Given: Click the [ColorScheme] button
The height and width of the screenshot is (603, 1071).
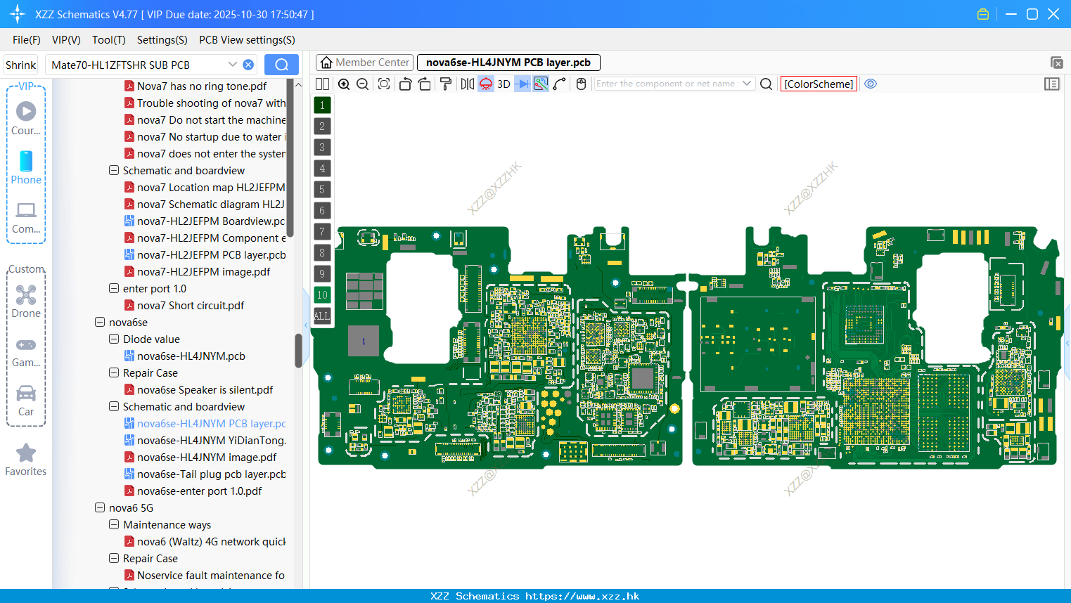Looking at the screenshot, I should (819, 84).
